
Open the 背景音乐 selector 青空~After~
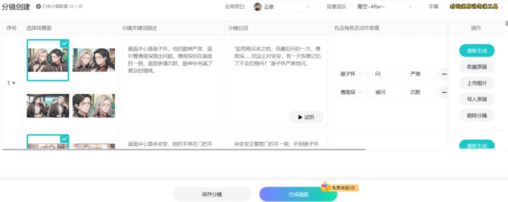[x=385, y=6]
